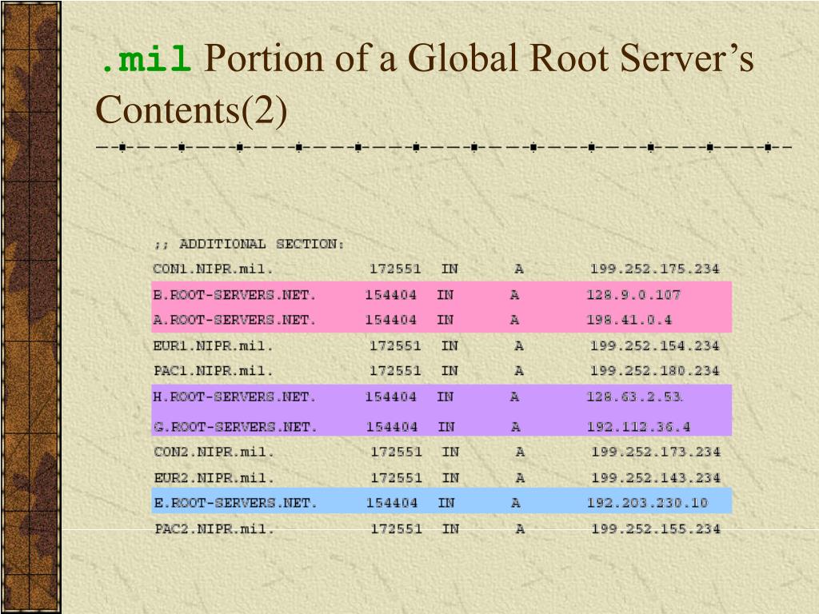Click IP address 128.63.2.53
Viewport: 819px width, 614px height.
pyautogui.click(x=634, y=397)
